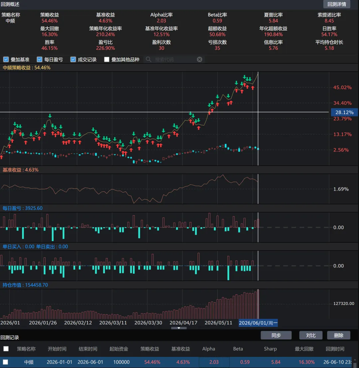
Task: Toggle the 每日盈亏 checkbox
Action: [40, 59]
